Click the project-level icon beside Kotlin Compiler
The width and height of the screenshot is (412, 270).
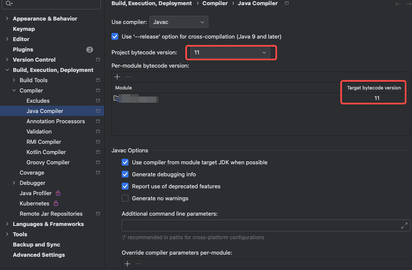(x=98, y=152)
